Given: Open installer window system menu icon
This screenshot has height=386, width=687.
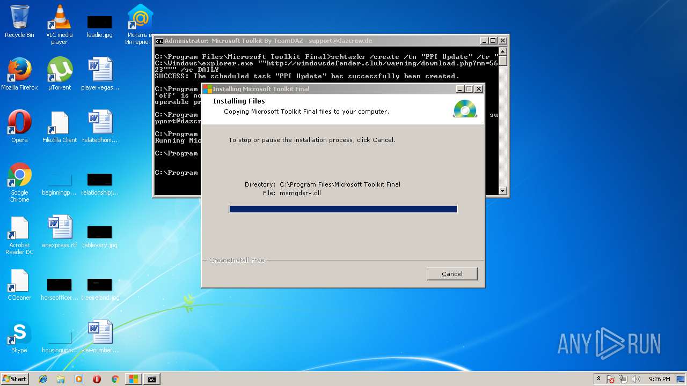Looking at the screenshot, I should (207, 89).
